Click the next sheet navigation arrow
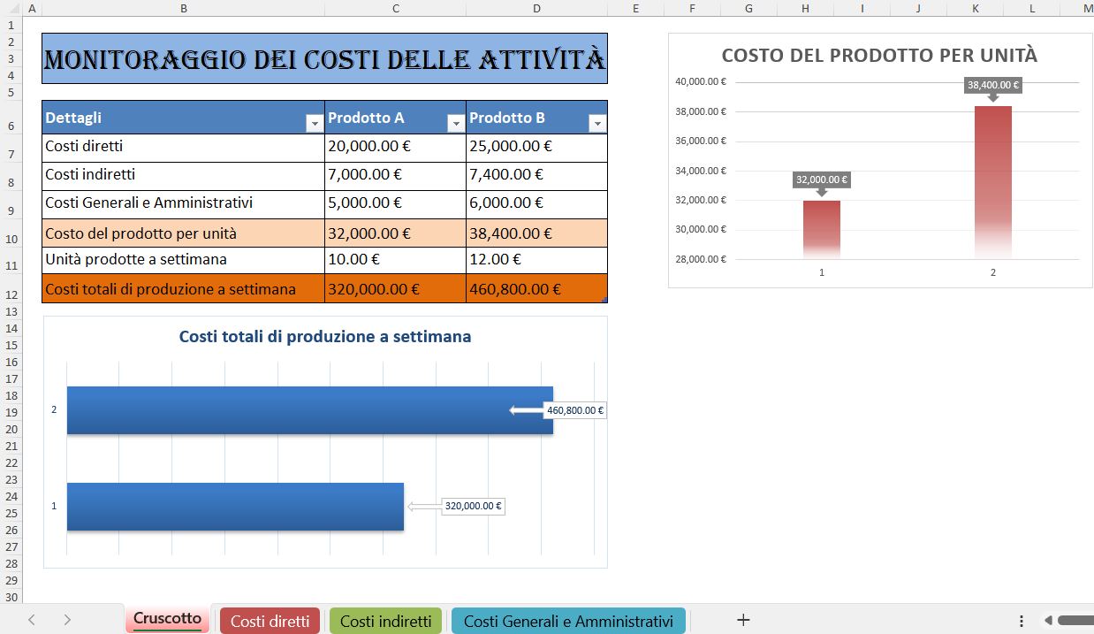Image resolution: width=1094 pixels, height=634 pixels. (66, 620)
